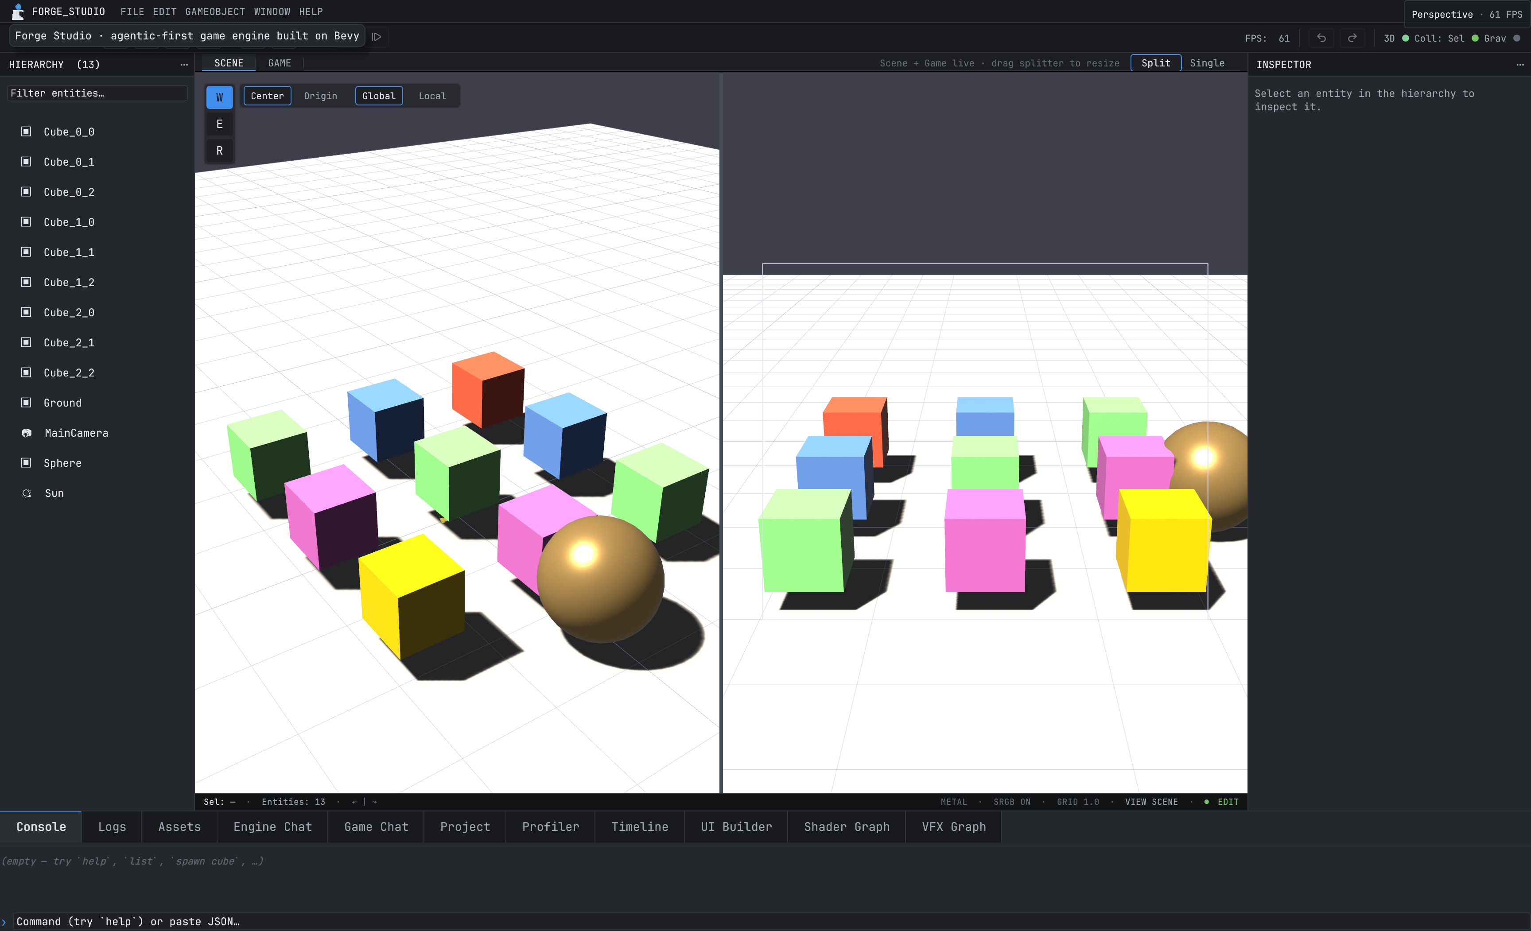The image size is (1531, 931).
Task: Open the Logs tab
Action: tap(112, 826)
